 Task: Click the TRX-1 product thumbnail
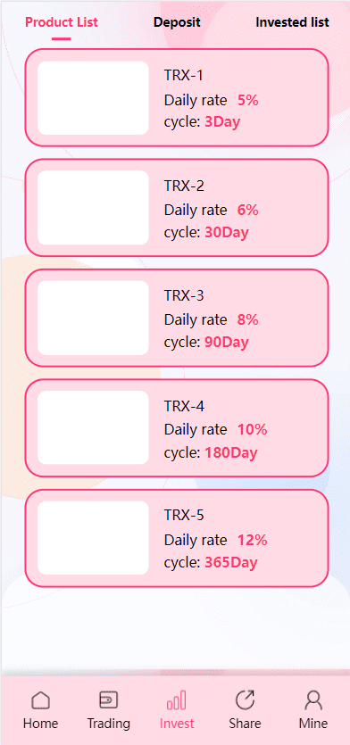pos(93,98)
